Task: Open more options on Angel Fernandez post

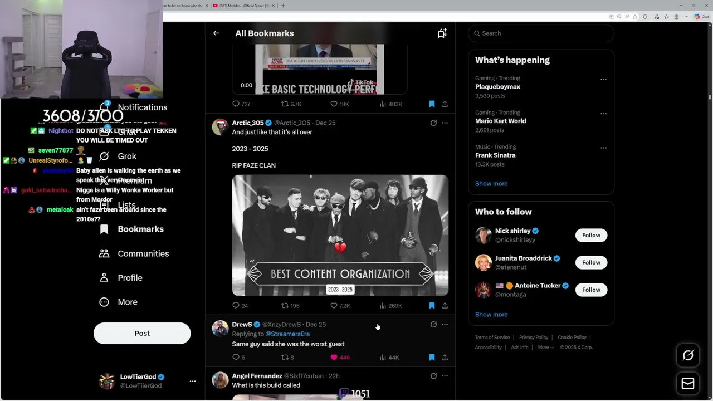Action: (x=445, y=376)
